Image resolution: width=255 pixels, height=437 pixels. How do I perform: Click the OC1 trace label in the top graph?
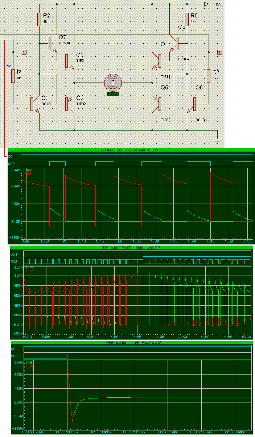12,156
